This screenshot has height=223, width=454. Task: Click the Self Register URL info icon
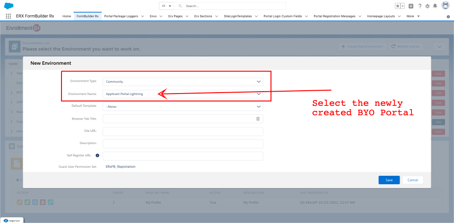97,155
